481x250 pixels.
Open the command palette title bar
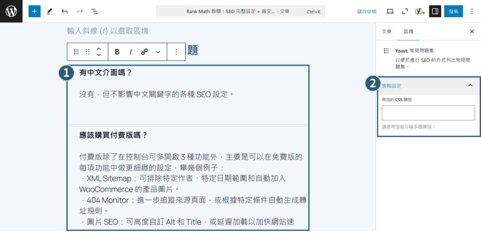pos(240,11)
